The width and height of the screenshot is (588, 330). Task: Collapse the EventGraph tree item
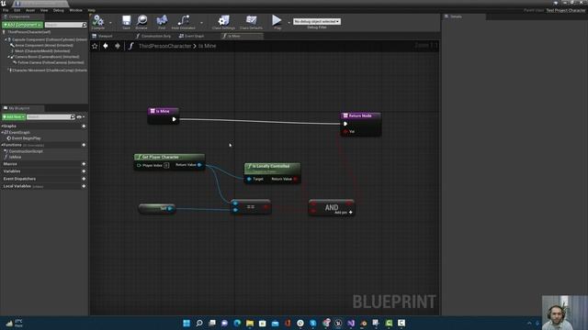pyautogui.click(x=3, y=132)
